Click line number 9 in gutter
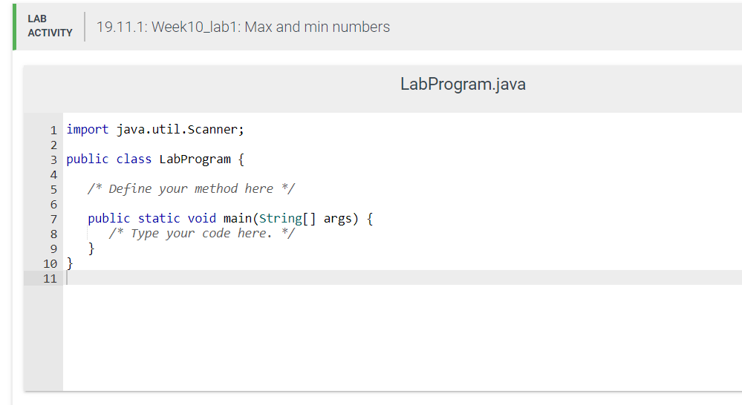 point(53,249)
